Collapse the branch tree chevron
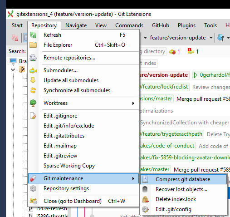230x217 pixels. (13, 69)
